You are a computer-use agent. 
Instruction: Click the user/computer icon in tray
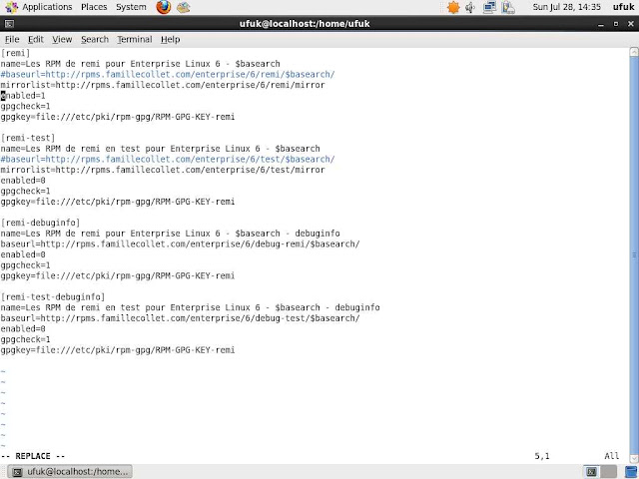508,7
